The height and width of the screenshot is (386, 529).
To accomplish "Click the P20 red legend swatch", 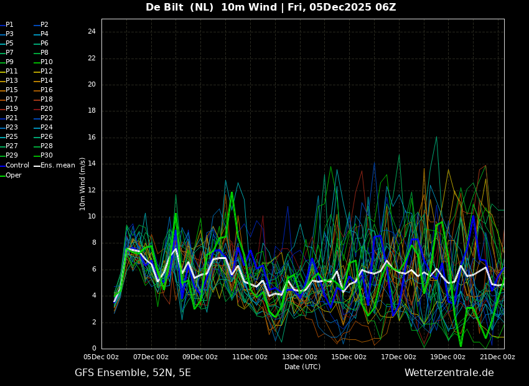I will pyautogui.click(x=37, y=109).
